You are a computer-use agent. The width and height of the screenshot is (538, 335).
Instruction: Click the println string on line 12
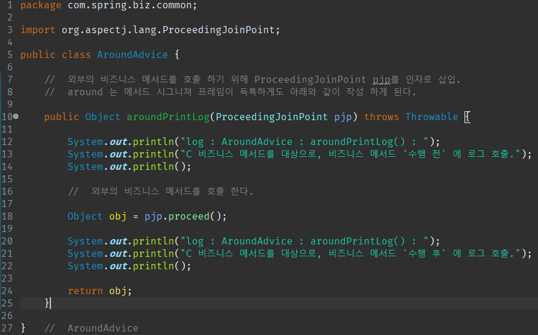click(305, 141)
